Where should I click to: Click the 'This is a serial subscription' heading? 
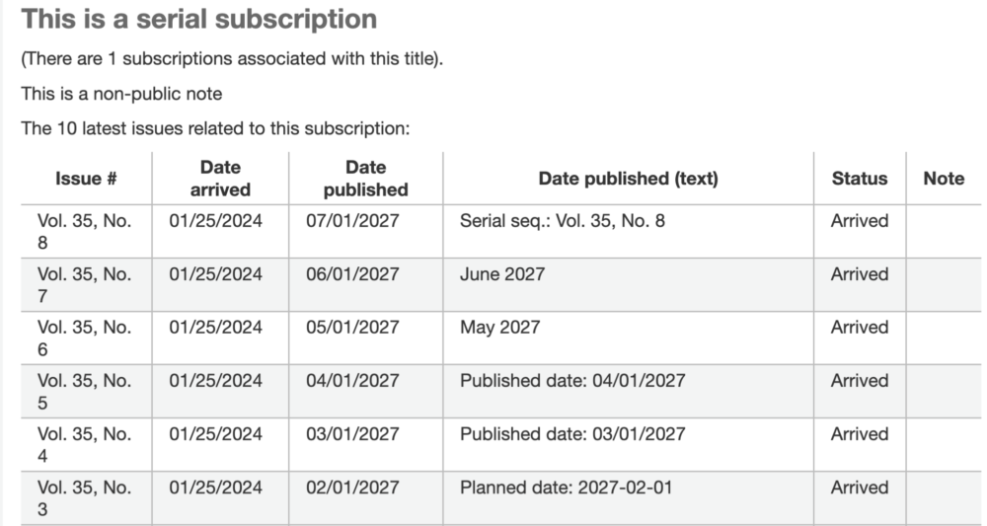[199, 19]
